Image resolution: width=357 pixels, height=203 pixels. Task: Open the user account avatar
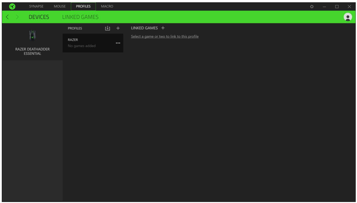click(347, 17)
